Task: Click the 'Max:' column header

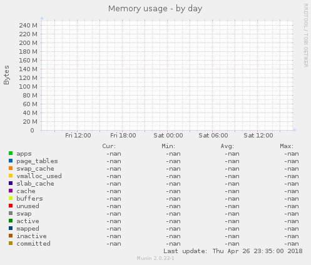Action: [287, 146]
